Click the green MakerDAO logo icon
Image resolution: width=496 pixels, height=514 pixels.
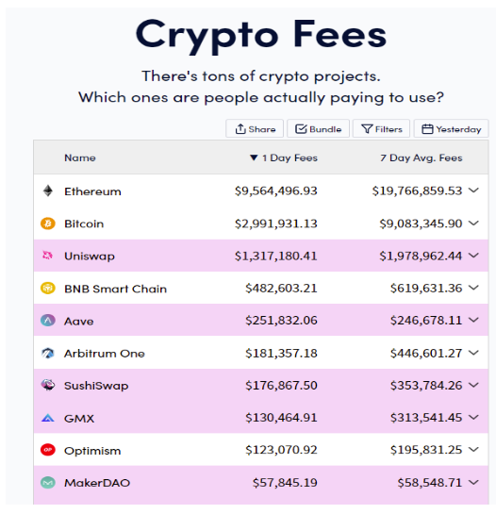click(x=48, y=482)
